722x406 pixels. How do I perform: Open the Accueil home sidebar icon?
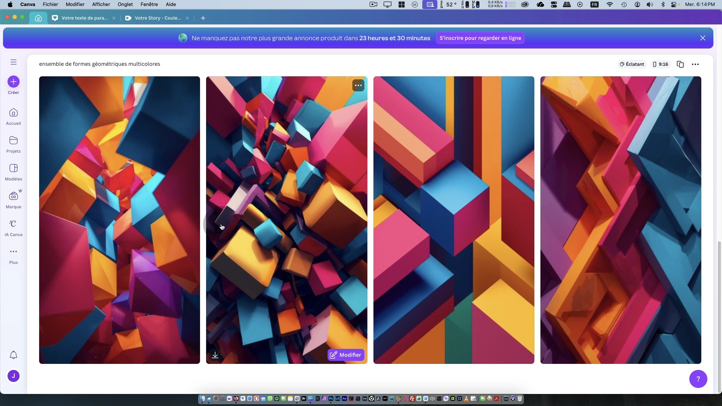pyautogui.click(x=14, y=113)
